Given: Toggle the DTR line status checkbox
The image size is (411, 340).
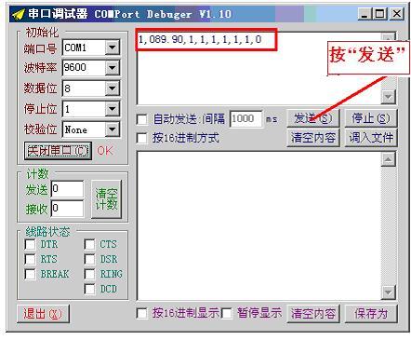Looking at the screenshot, I should 30,244.
